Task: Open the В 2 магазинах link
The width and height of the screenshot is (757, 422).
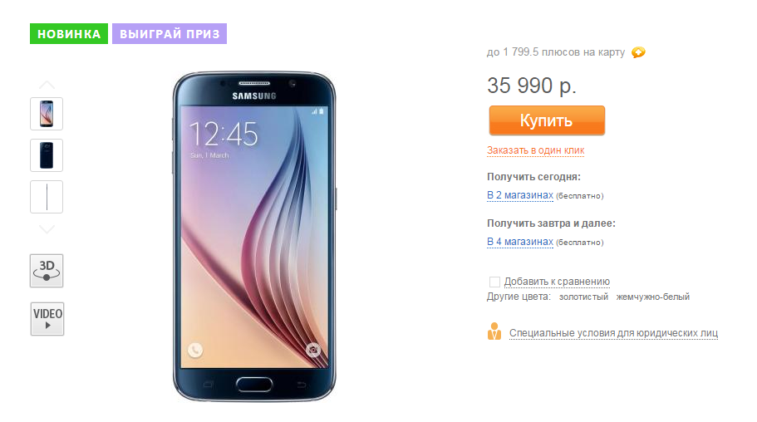Action: click(520, 195)
